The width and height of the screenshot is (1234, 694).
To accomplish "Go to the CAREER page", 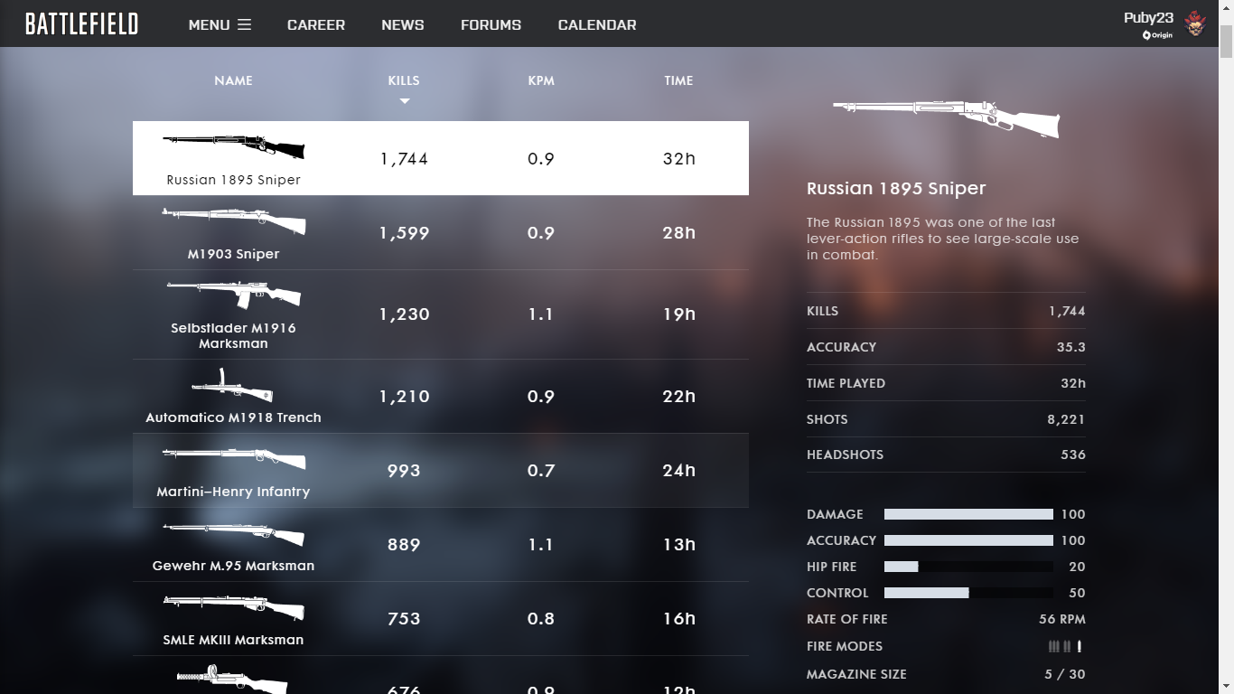I will coord(316,24).
